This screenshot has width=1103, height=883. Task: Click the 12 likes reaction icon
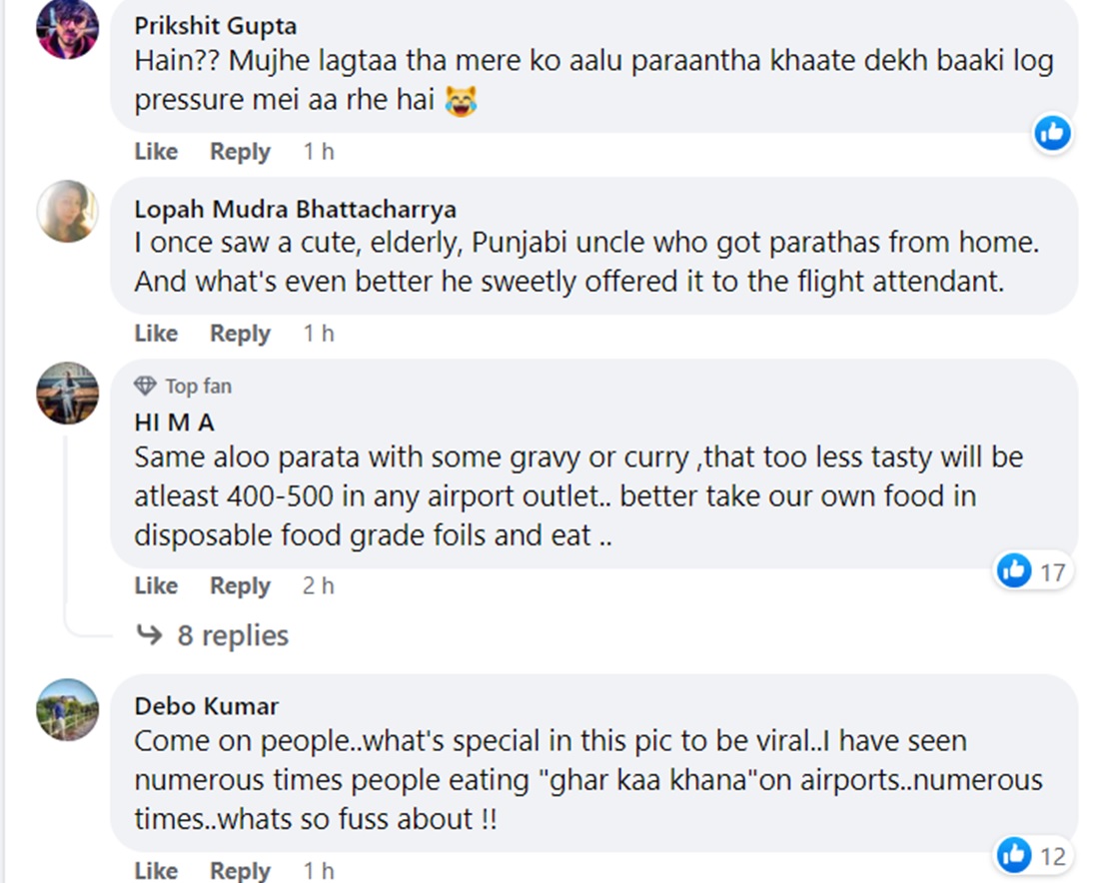pyautogui.click(x=1014, y=854)
